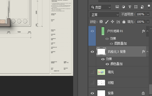
Task: Select the 线框 layer name
Action: point(111,83)
